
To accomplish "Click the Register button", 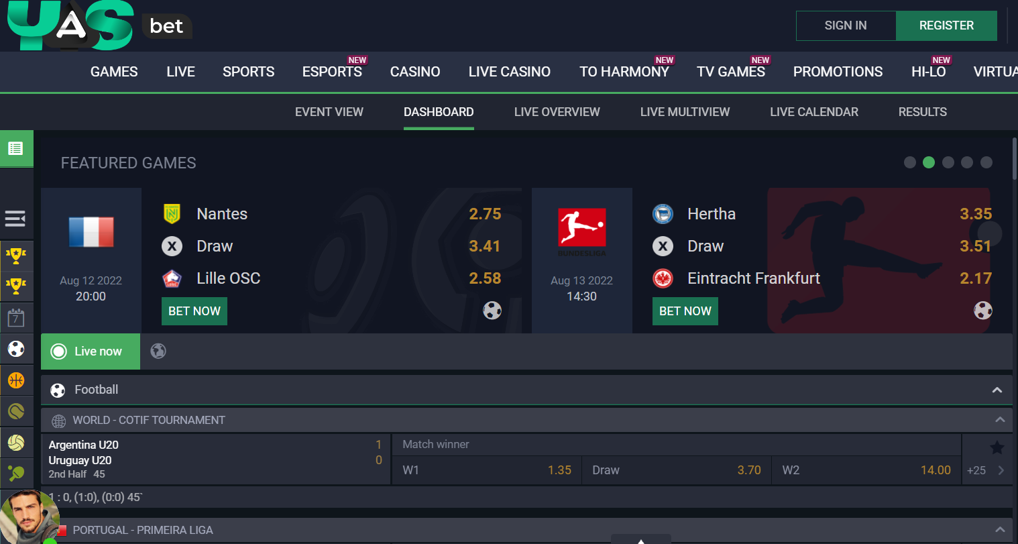I will point(946,25).
